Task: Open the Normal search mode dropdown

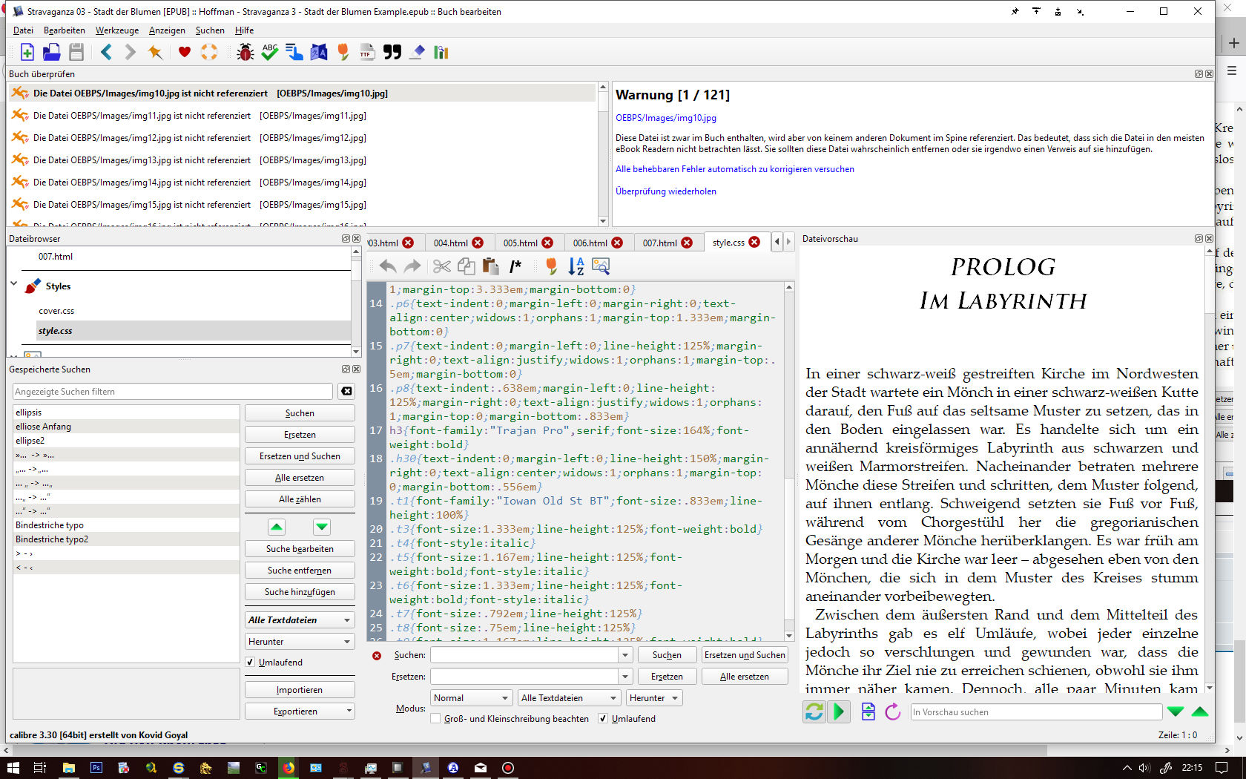Action: [x=471, y=698]
